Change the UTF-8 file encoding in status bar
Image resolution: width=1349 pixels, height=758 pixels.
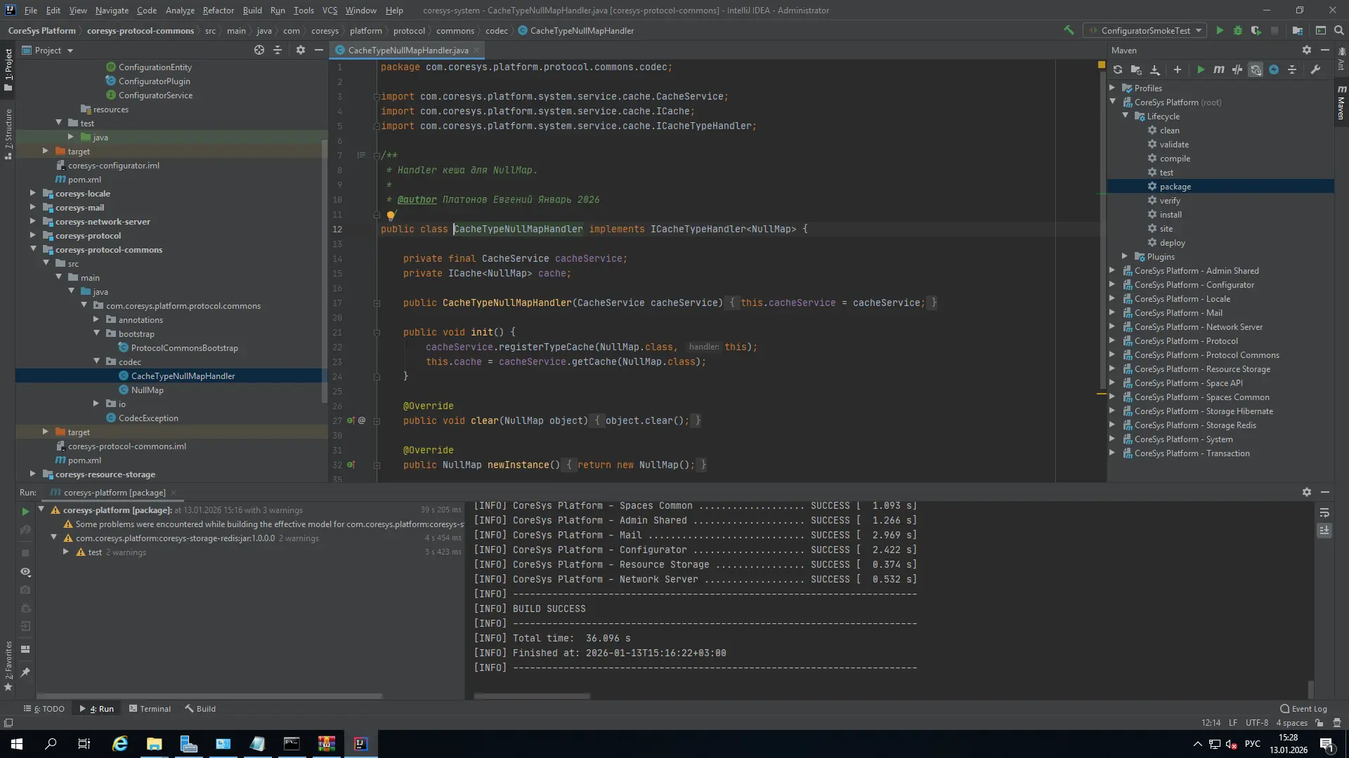(1256, 723)
